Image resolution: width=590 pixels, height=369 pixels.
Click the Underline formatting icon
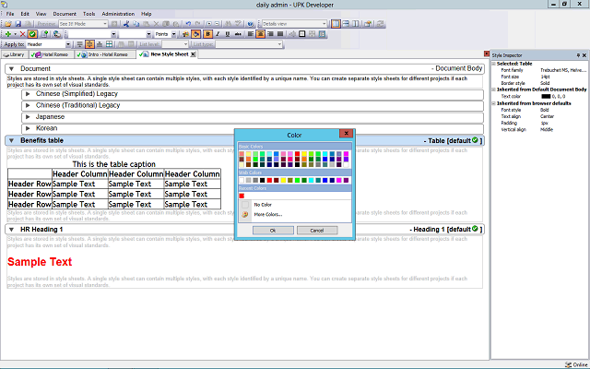[x=230, y=33]
